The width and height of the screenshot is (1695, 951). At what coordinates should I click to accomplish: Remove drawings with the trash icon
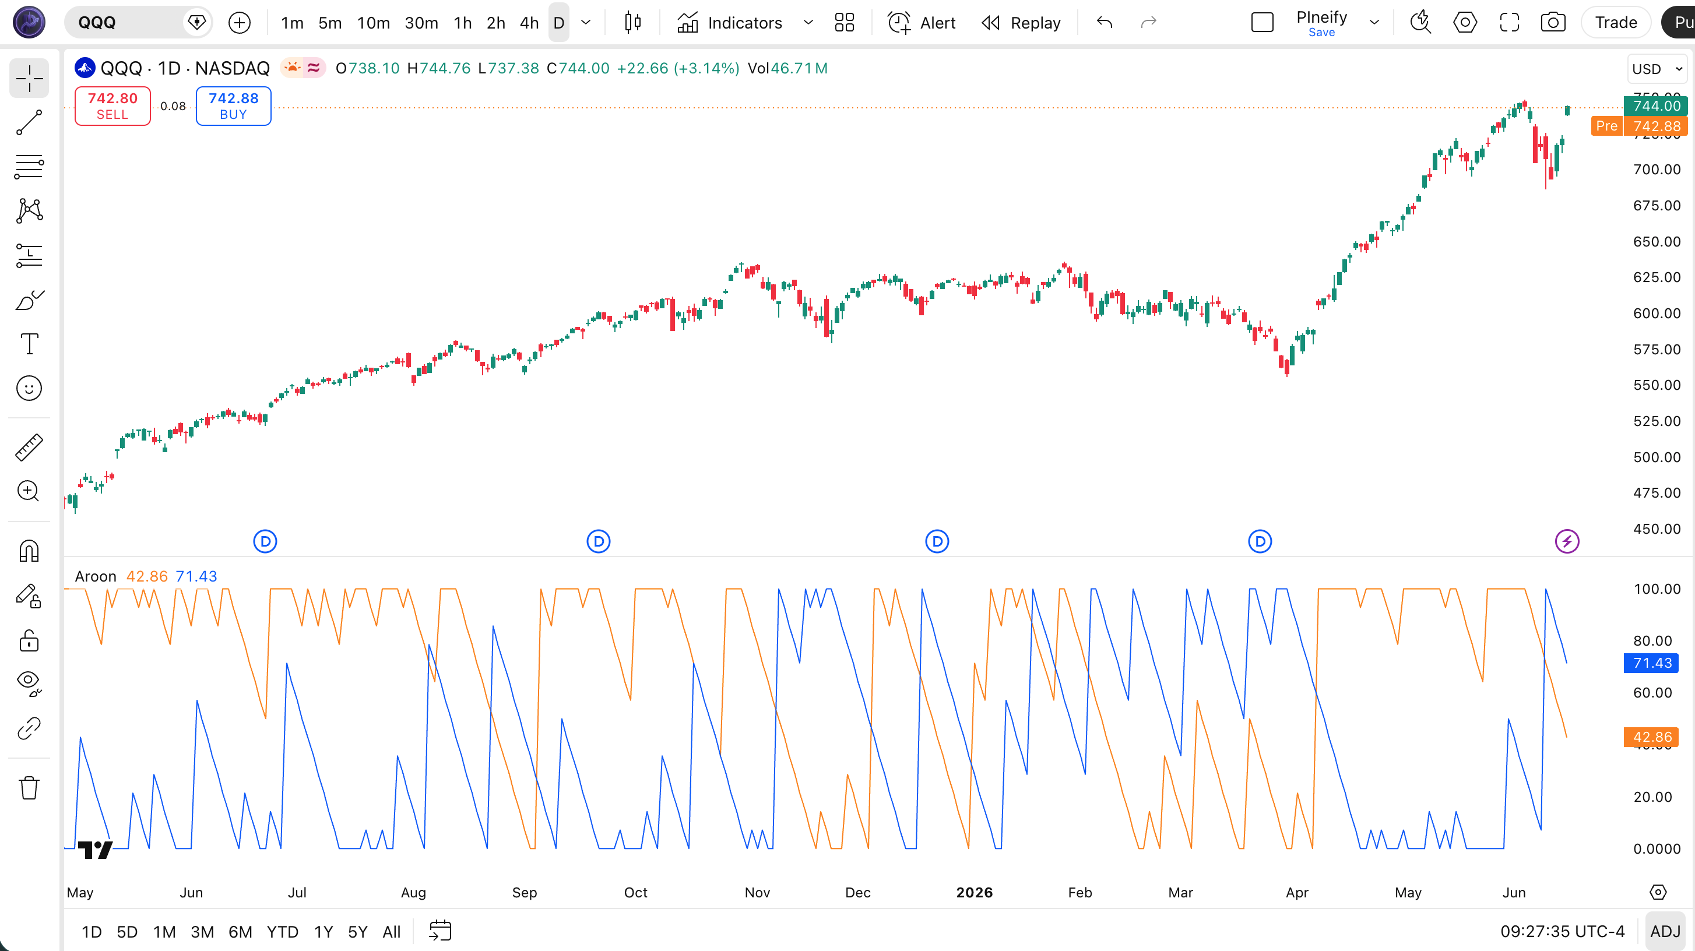point(29,787)
